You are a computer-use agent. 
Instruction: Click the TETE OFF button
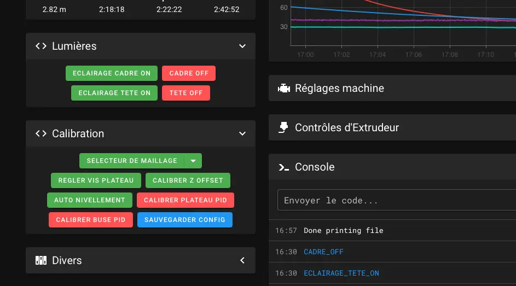pyautogui.click(x=186, y=93)
